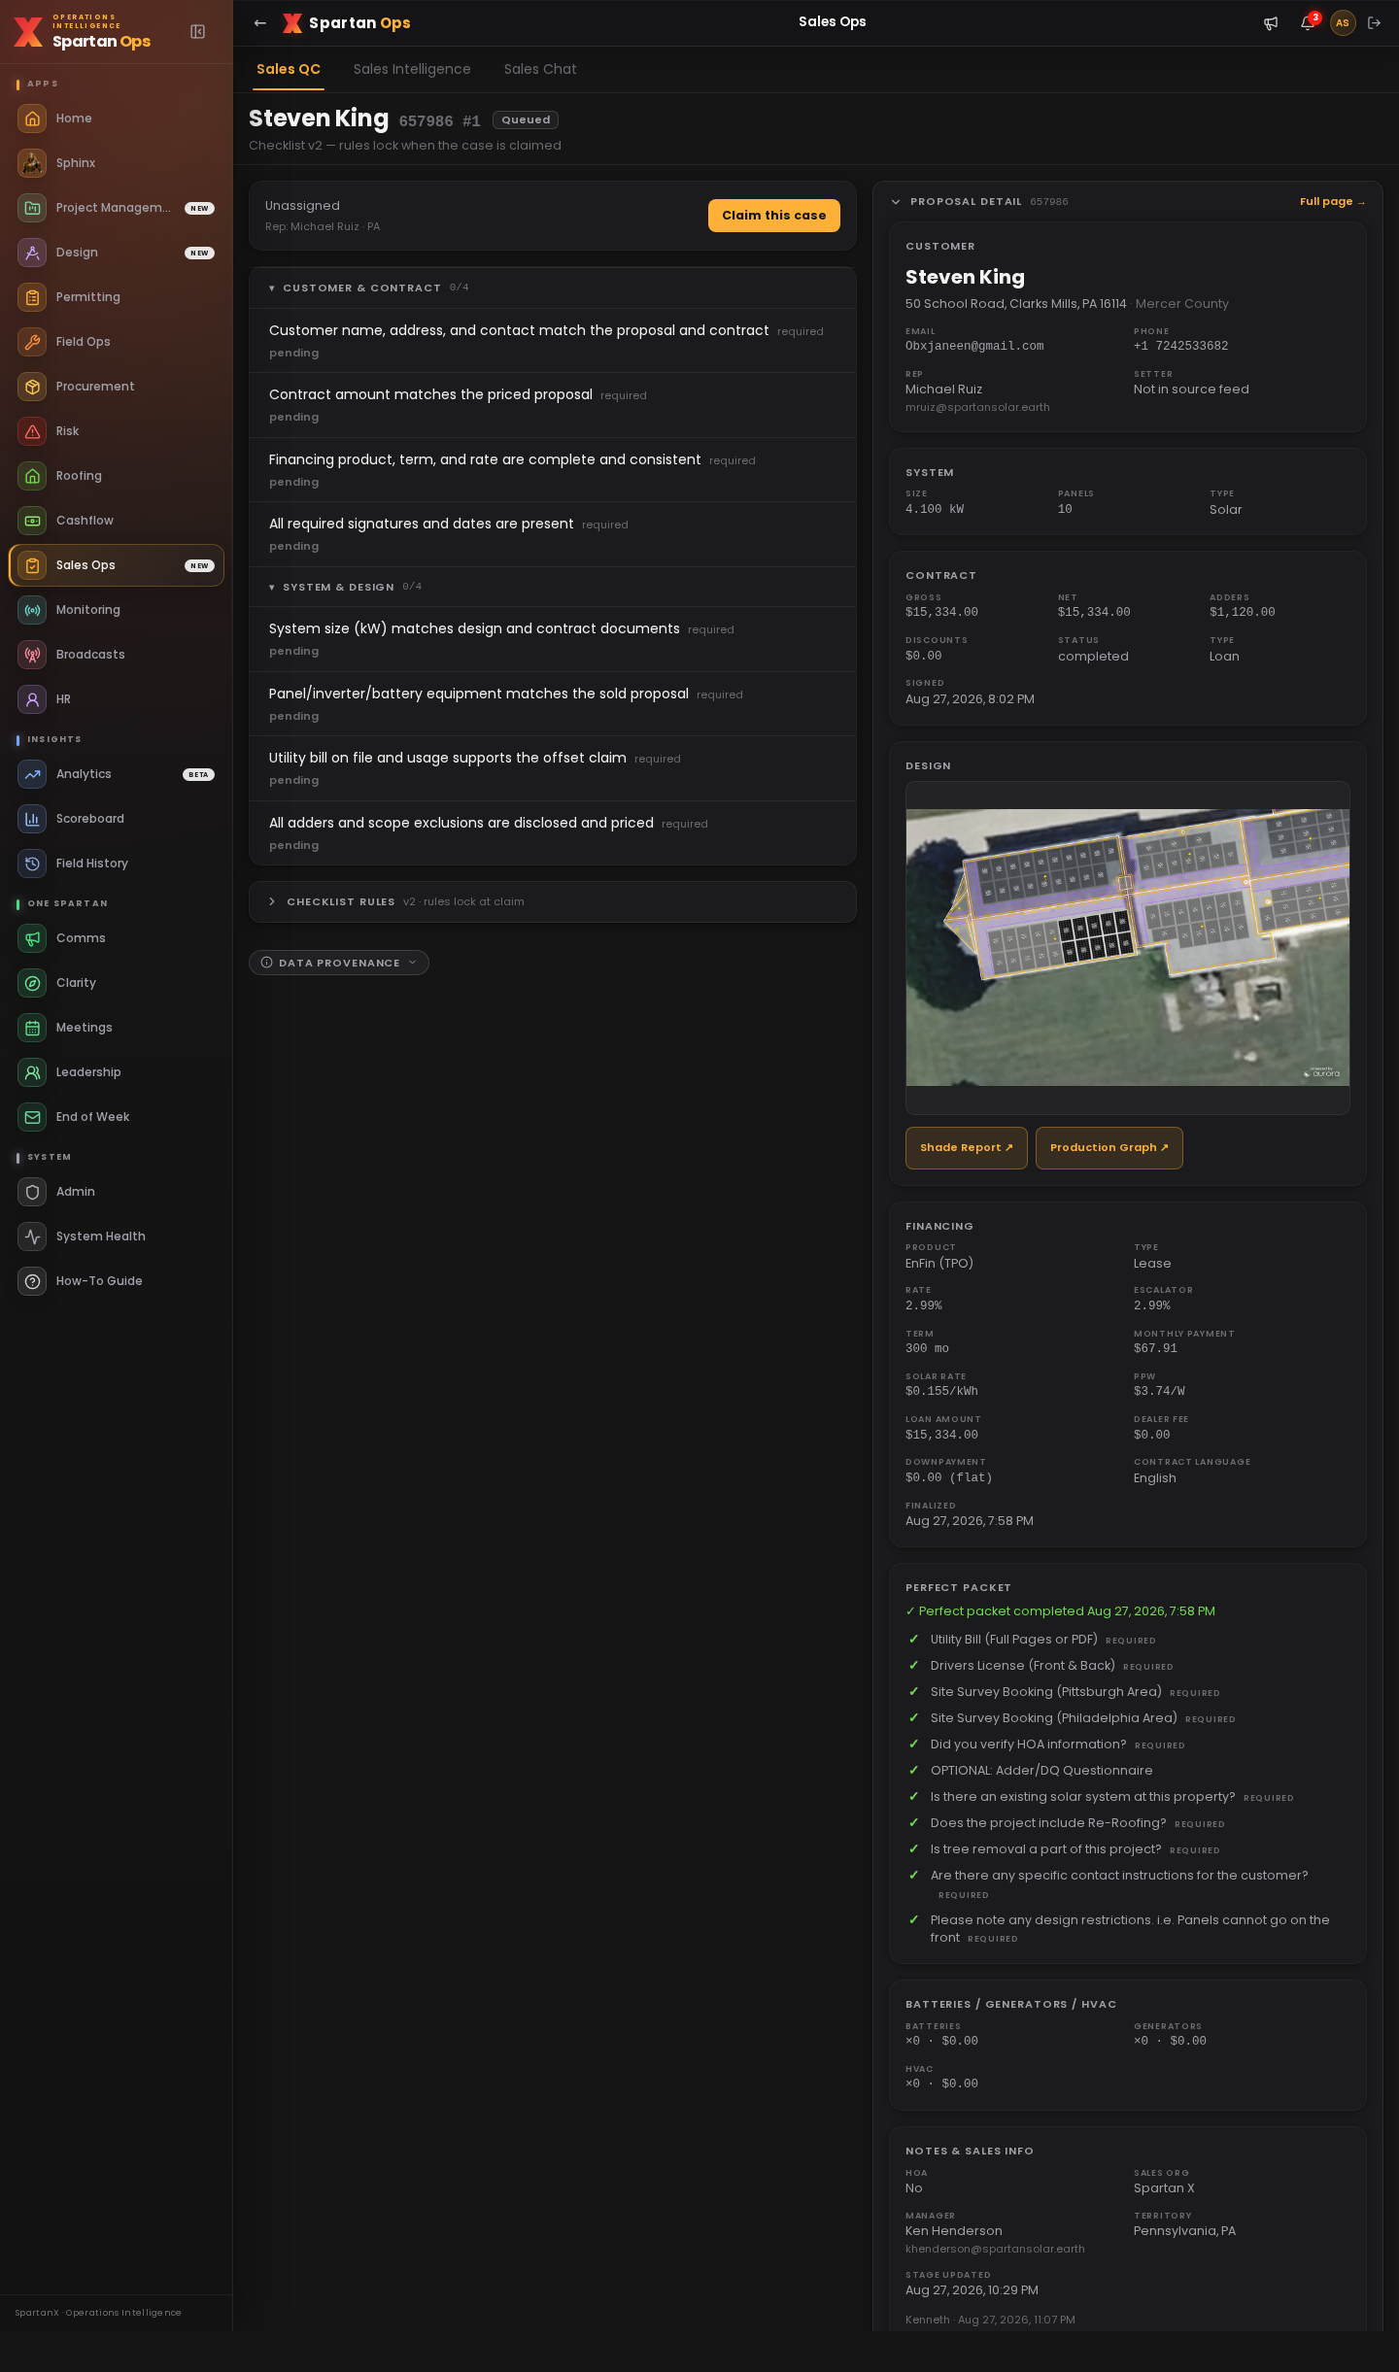Select the 'Utility bill on file' checklist item
This screenshot has width=1399, height=2372.
pyautogui.click(x=553, y=768)
